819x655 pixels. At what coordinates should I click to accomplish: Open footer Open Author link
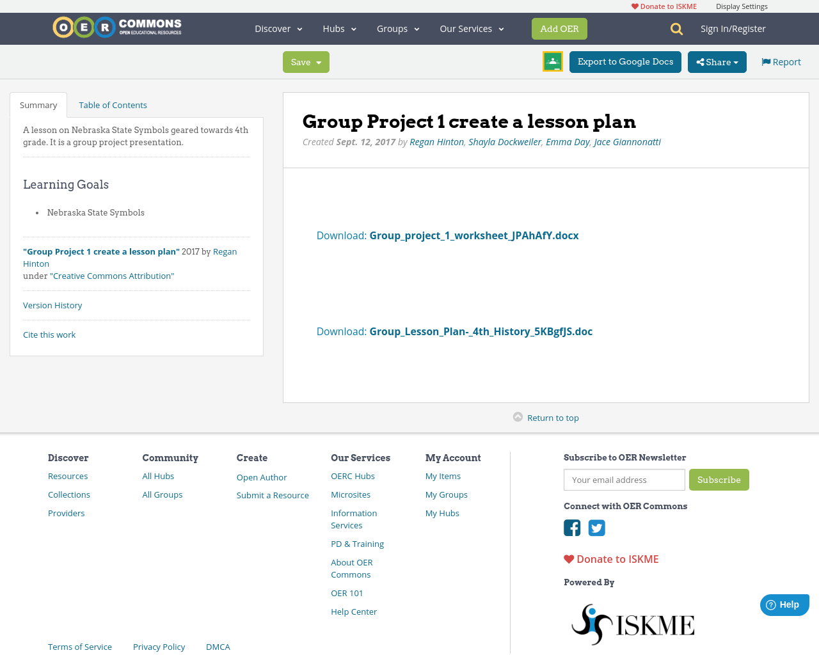pyautogui.click(x=262, y=477)
